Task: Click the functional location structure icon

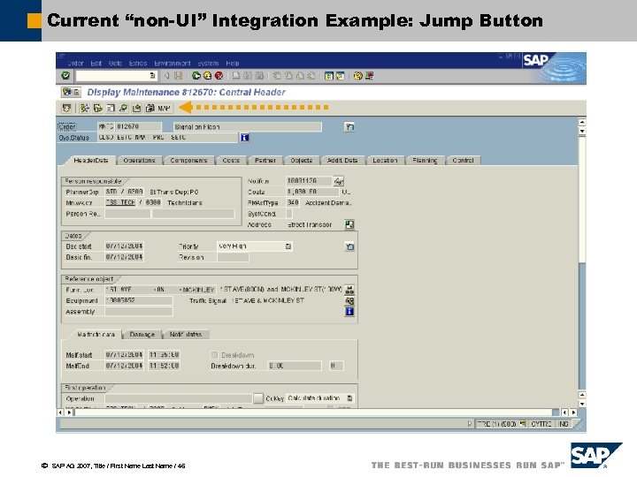Action: pyautogui.click(x=349, y=290)
